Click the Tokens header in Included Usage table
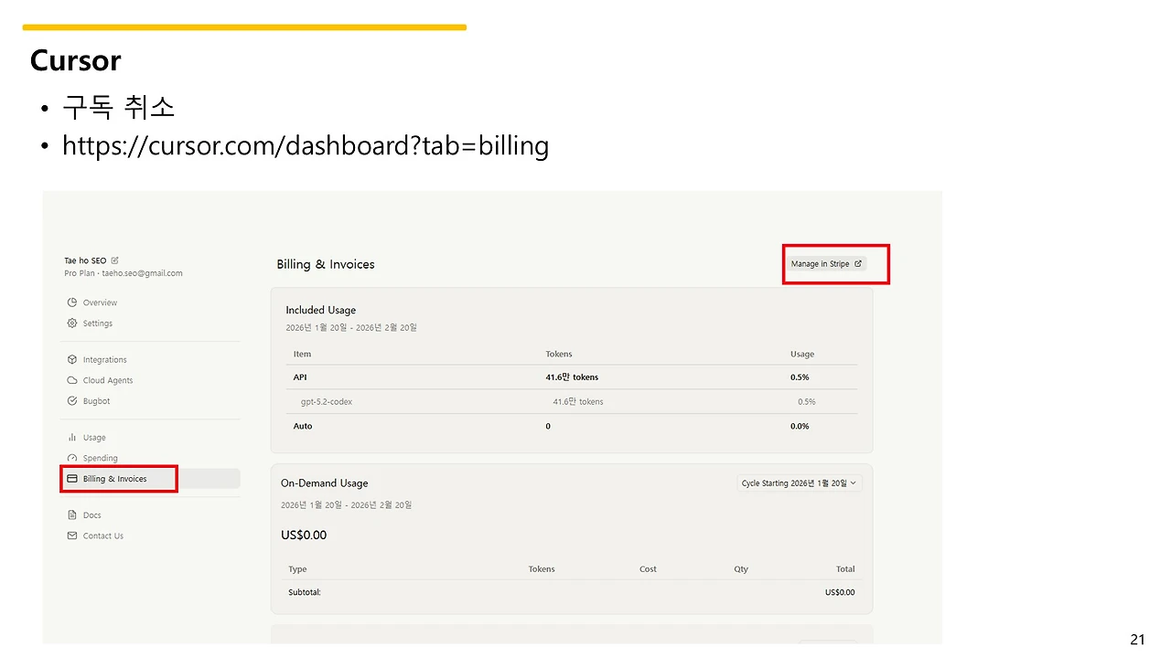Screen dimensions: 1171x658 pos(559,354)
